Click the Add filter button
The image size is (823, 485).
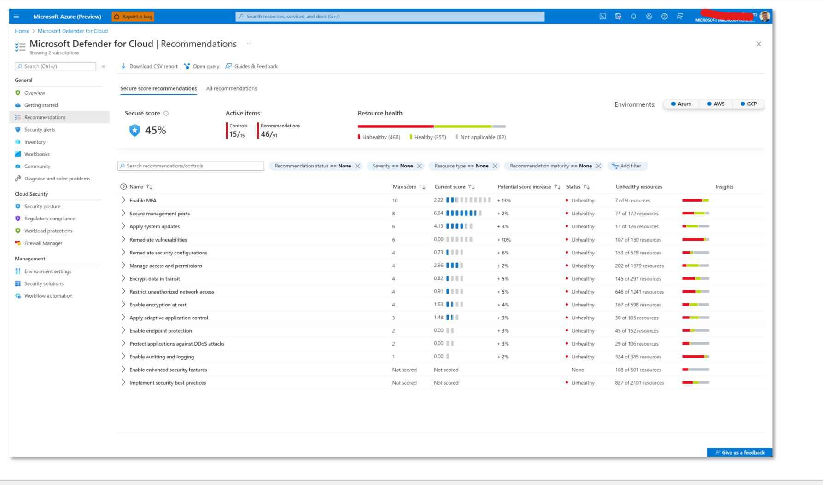coord(627,166)
